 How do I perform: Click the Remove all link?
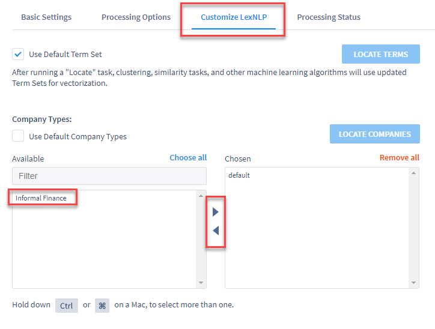pos(399,158)
